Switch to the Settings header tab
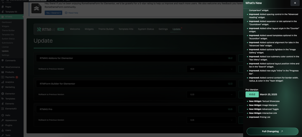Screen dimensions: 302x137 (163, 29)
